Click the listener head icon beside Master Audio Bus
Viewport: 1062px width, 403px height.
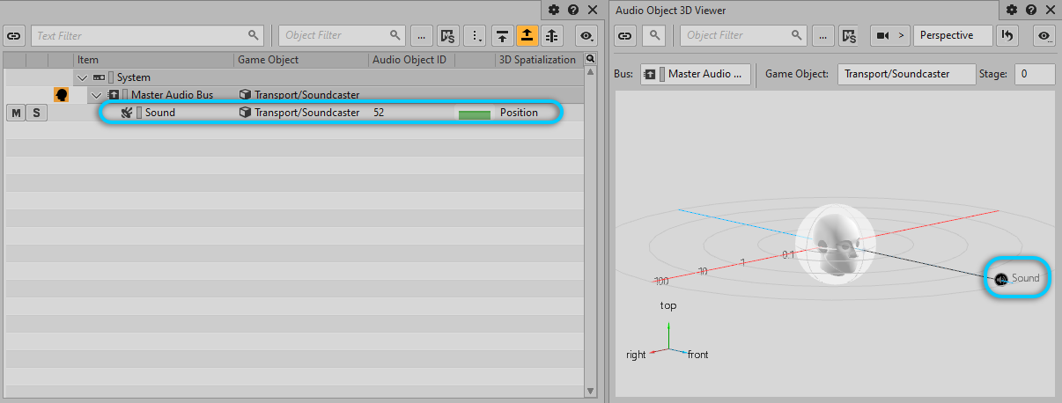point(62,95)
